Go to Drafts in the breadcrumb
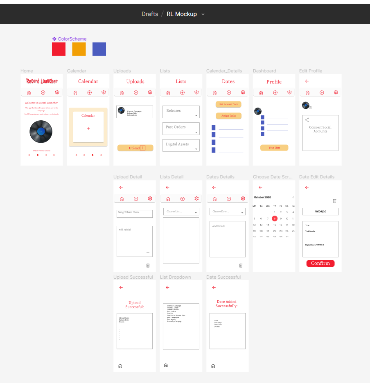The height and width of the screenshot is (383, 370). (150, 14)
